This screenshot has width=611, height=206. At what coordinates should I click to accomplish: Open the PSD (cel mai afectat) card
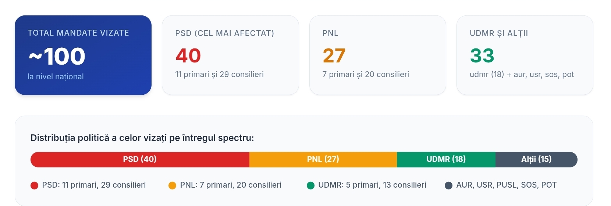(230, 55)
